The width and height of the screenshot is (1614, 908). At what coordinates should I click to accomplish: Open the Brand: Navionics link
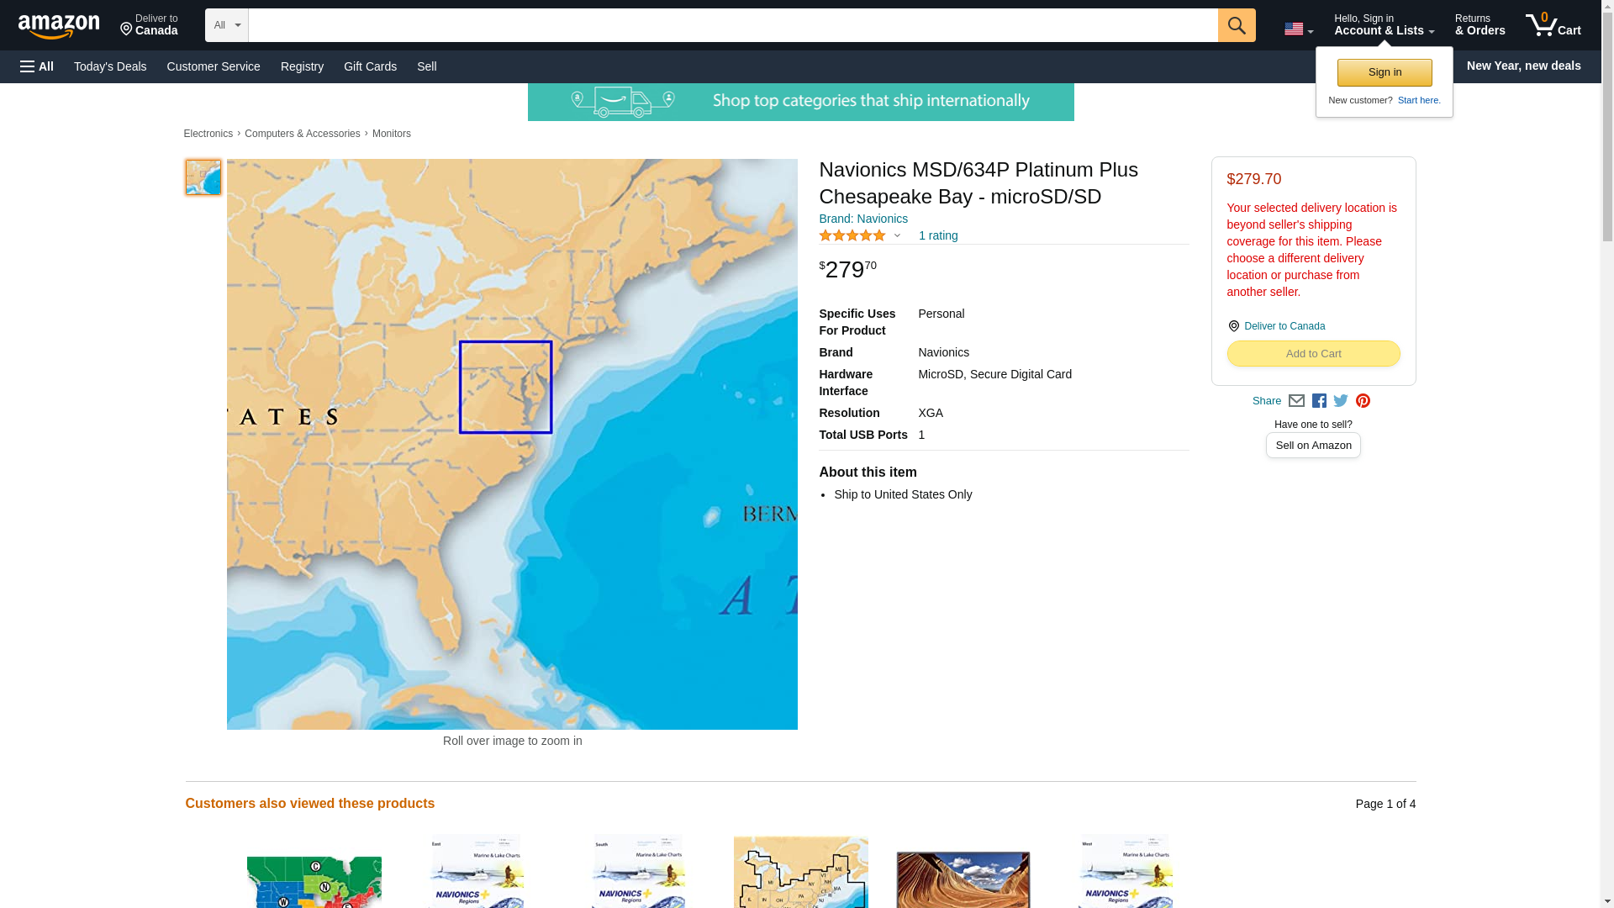click(862, 219)
